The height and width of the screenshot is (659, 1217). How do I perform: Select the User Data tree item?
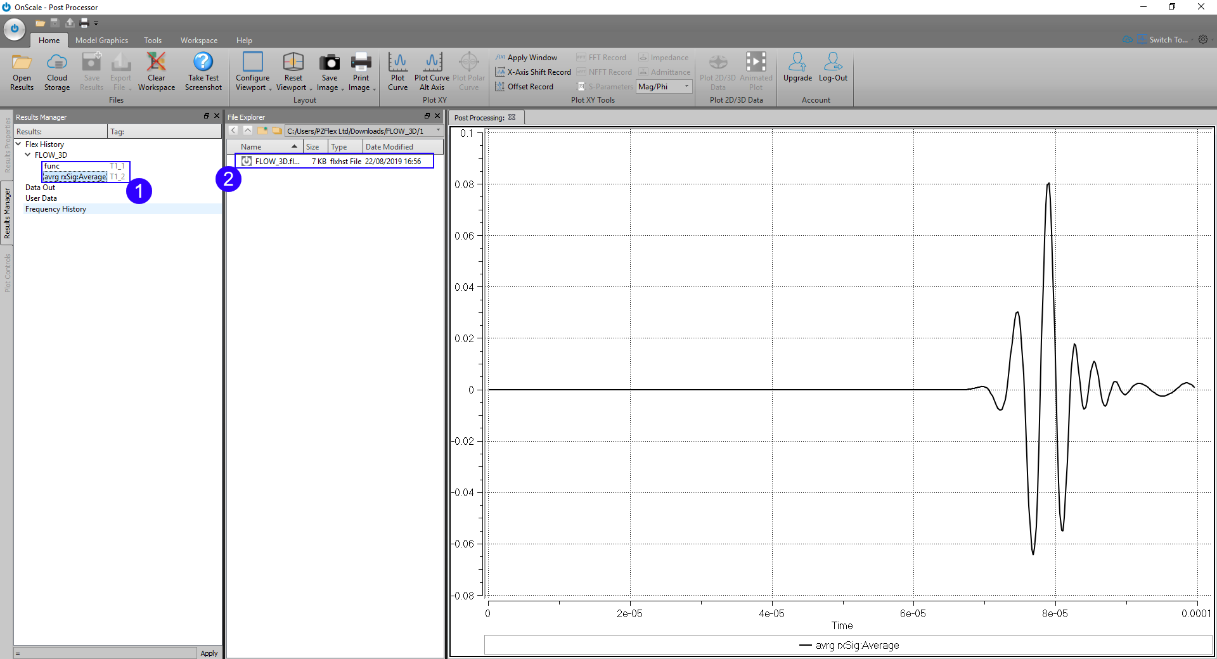pos(41,198)
